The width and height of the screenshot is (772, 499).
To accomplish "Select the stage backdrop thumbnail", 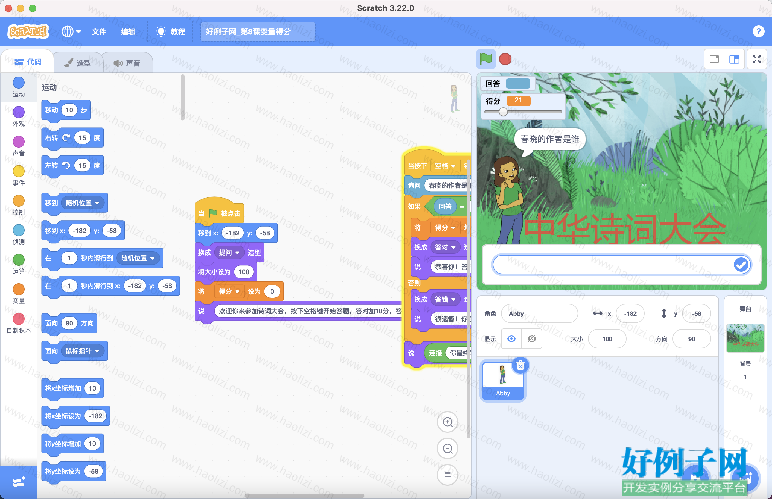I will pyautogui.click(x=745, y=337).
